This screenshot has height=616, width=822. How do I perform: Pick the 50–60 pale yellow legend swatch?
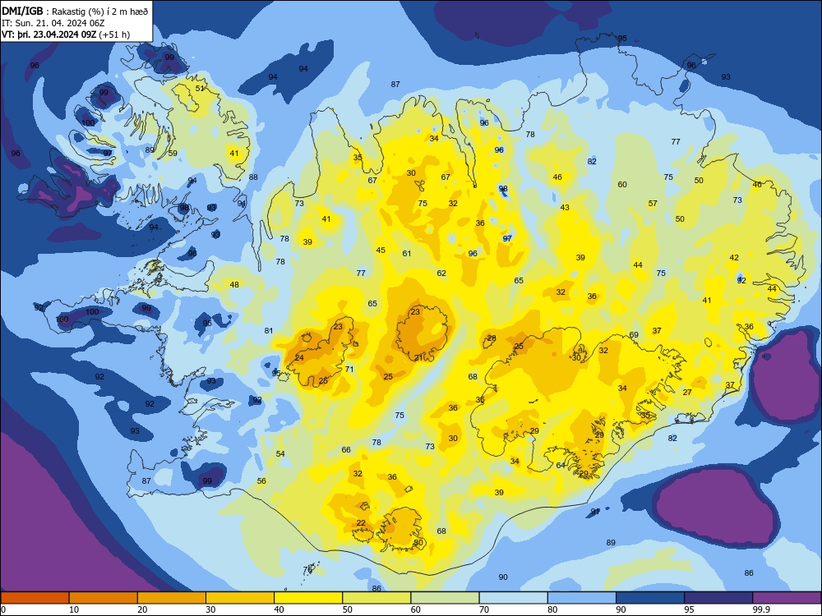[377, 598]
